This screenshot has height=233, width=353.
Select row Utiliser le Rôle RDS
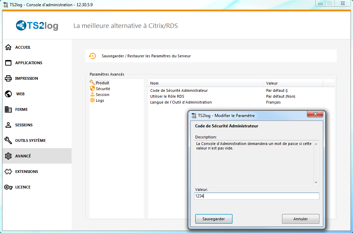pos(241,96)
